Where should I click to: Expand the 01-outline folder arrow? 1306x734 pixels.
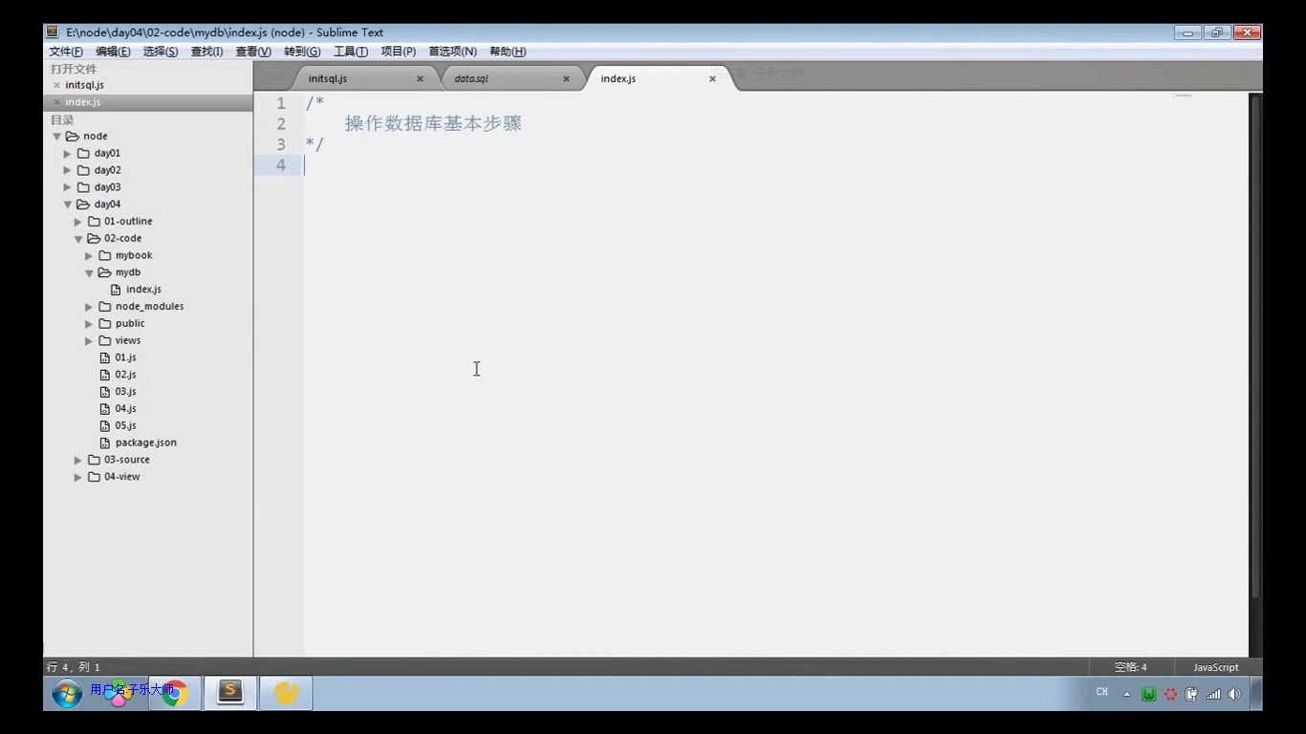point(78,222)
